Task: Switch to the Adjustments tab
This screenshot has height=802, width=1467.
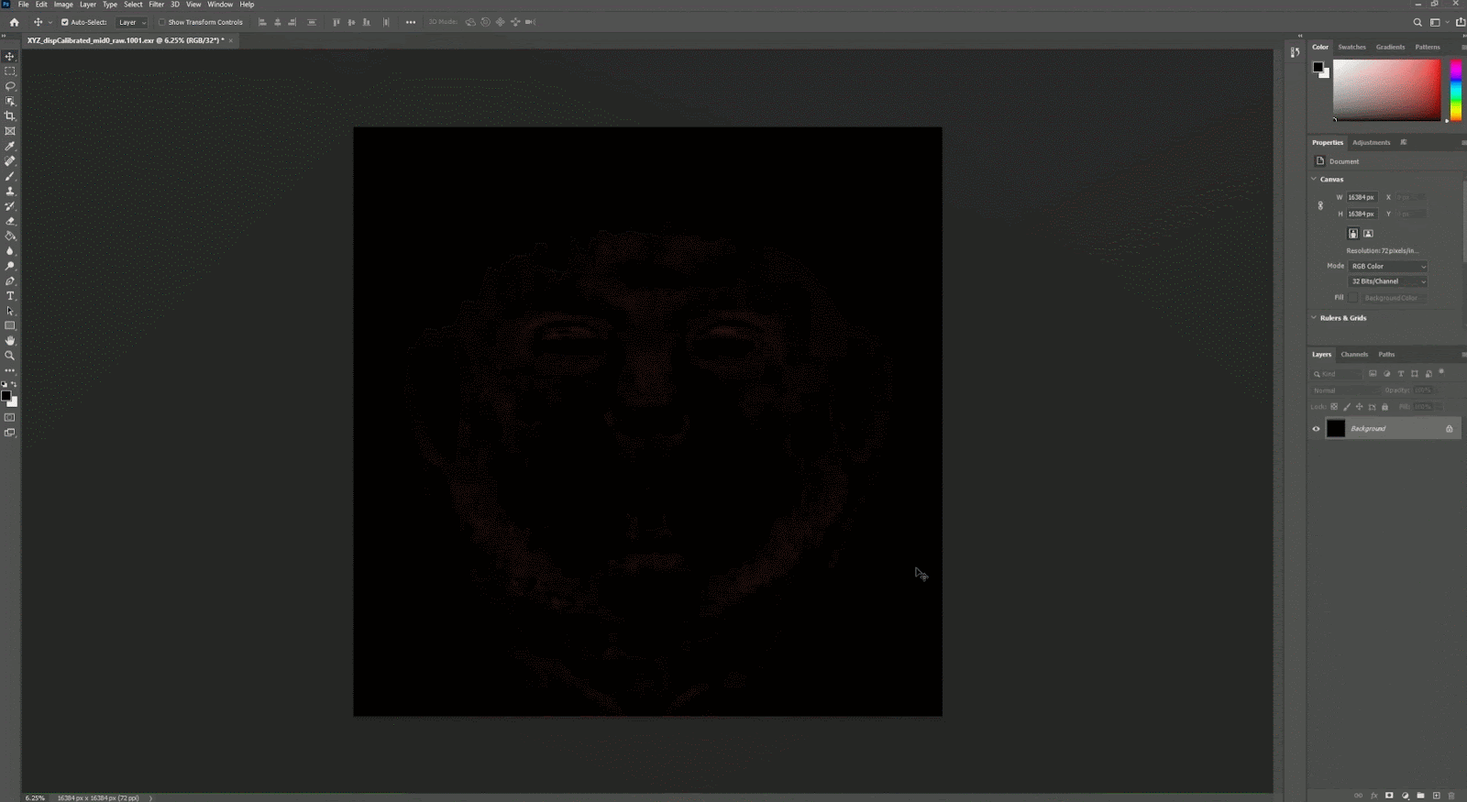Action: click(1371, 142)
